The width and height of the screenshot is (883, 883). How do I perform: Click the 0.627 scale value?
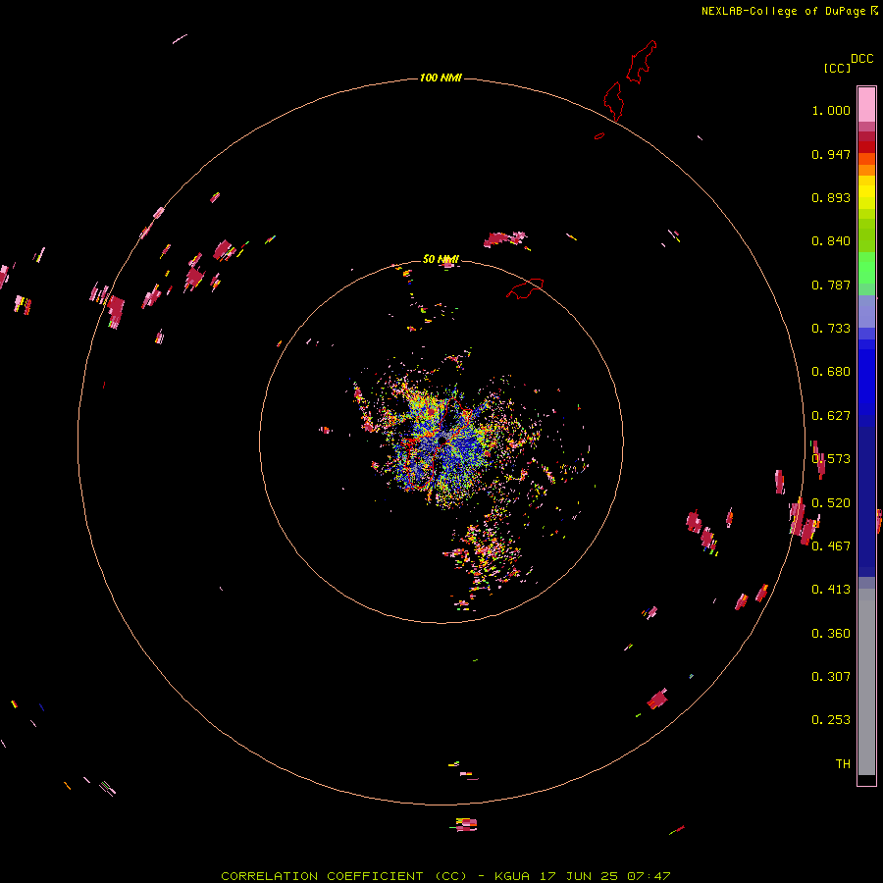(x=831, y=416)
